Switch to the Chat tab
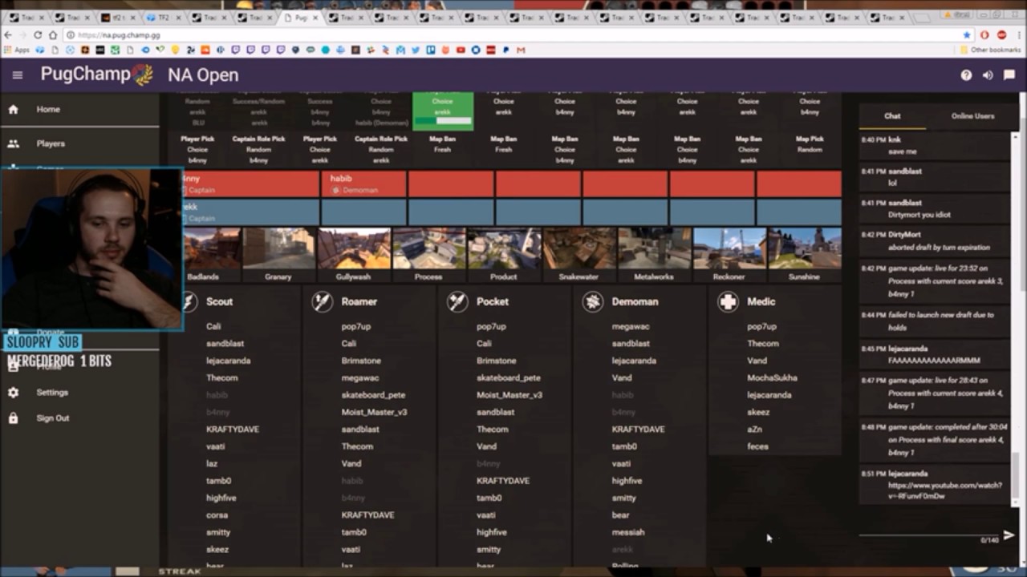The width and height of the screenshot is (1027, 577). click(x=892, y=116)
